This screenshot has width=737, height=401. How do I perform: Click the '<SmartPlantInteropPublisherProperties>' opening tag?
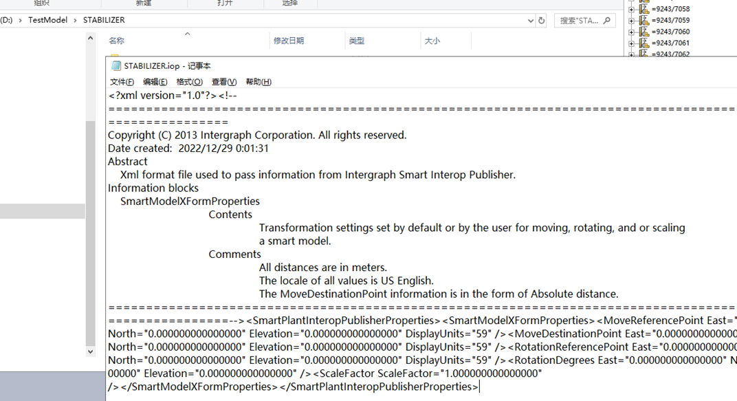(x=344, y=321)
